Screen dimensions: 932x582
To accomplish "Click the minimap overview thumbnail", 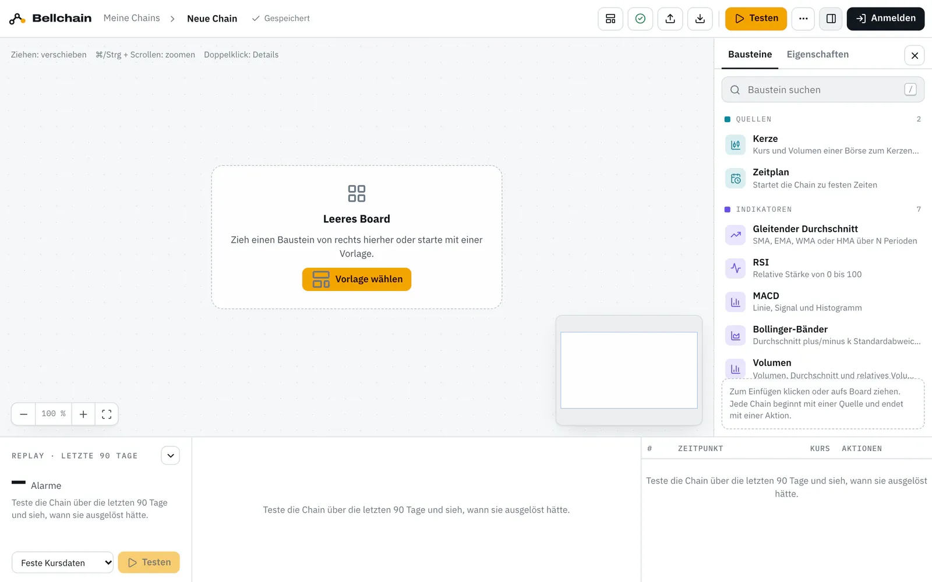I will click(629, 370).
